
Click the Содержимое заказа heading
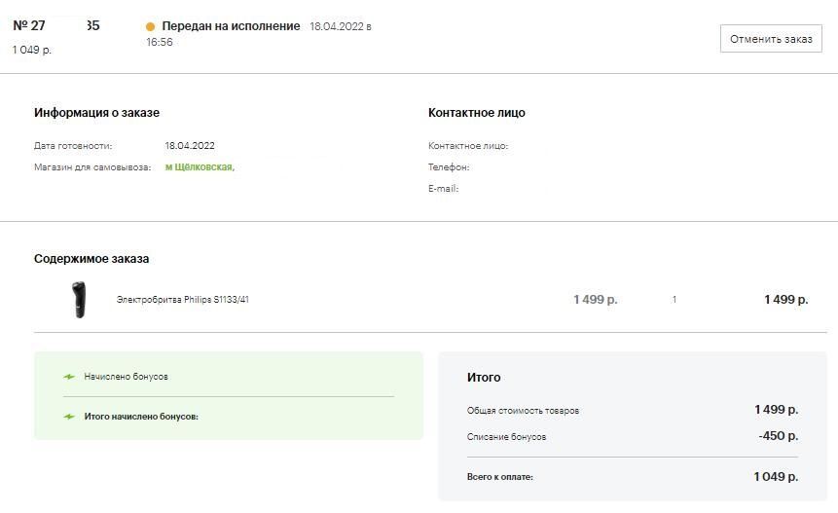coord(91,259)
